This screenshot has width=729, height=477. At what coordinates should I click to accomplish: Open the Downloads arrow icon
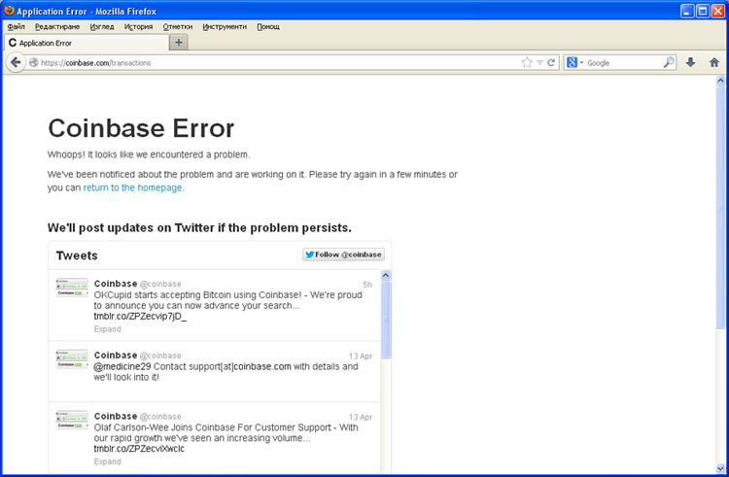[x=690, y=62]
